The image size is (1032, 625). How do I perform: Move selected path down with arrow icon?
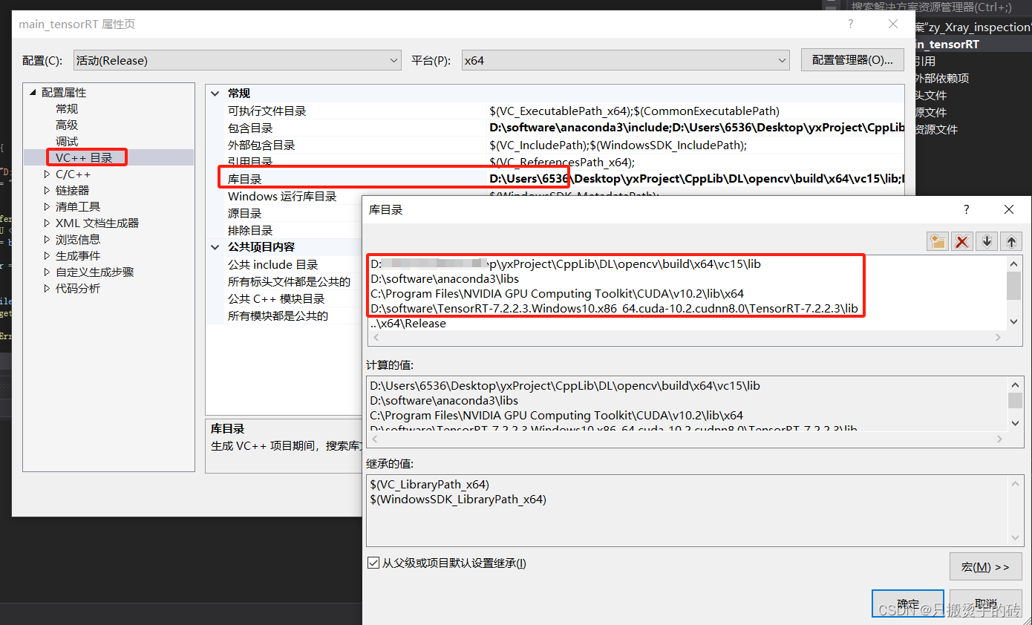(x=987, y=241)
